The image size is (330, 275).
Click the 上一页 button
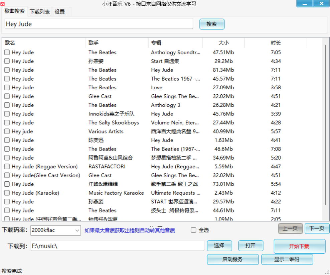click(290, 228)
